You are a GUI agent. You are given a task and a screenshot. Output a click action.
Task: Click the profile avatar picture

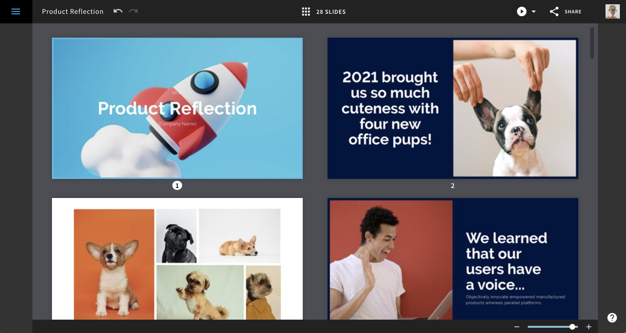(613, 11)
